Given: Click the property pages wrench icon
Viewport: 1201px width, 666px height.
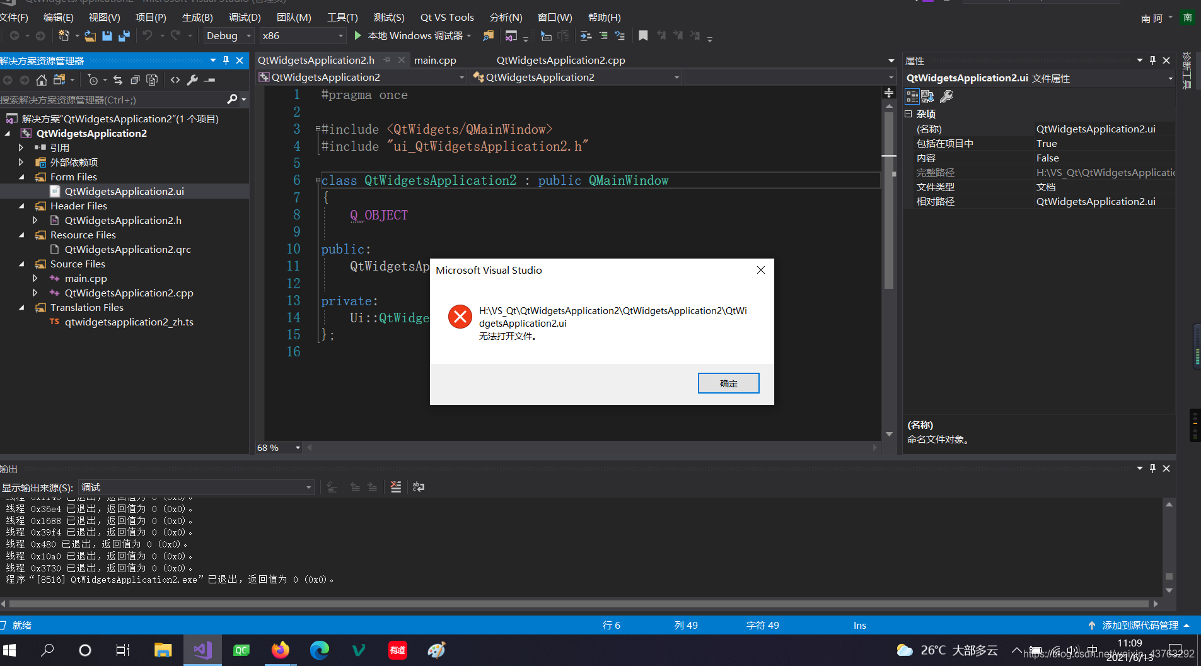Looking at the screenshot, I should pyautogui.click(x=946, y=96).
